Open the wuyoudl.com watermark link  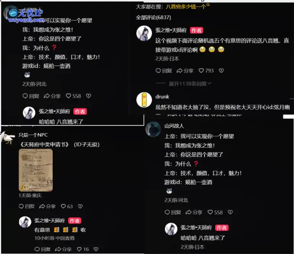pos(26,20)
